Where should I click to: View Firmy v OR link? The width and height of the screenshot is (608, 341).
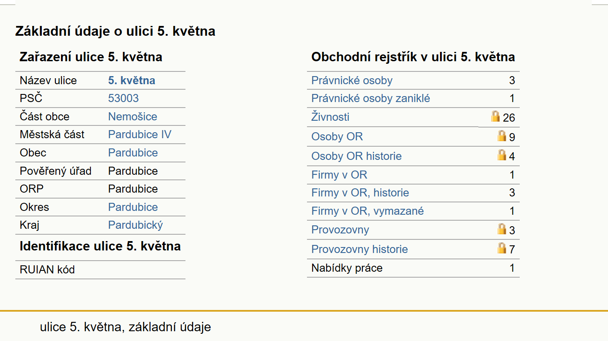point(339,175)
